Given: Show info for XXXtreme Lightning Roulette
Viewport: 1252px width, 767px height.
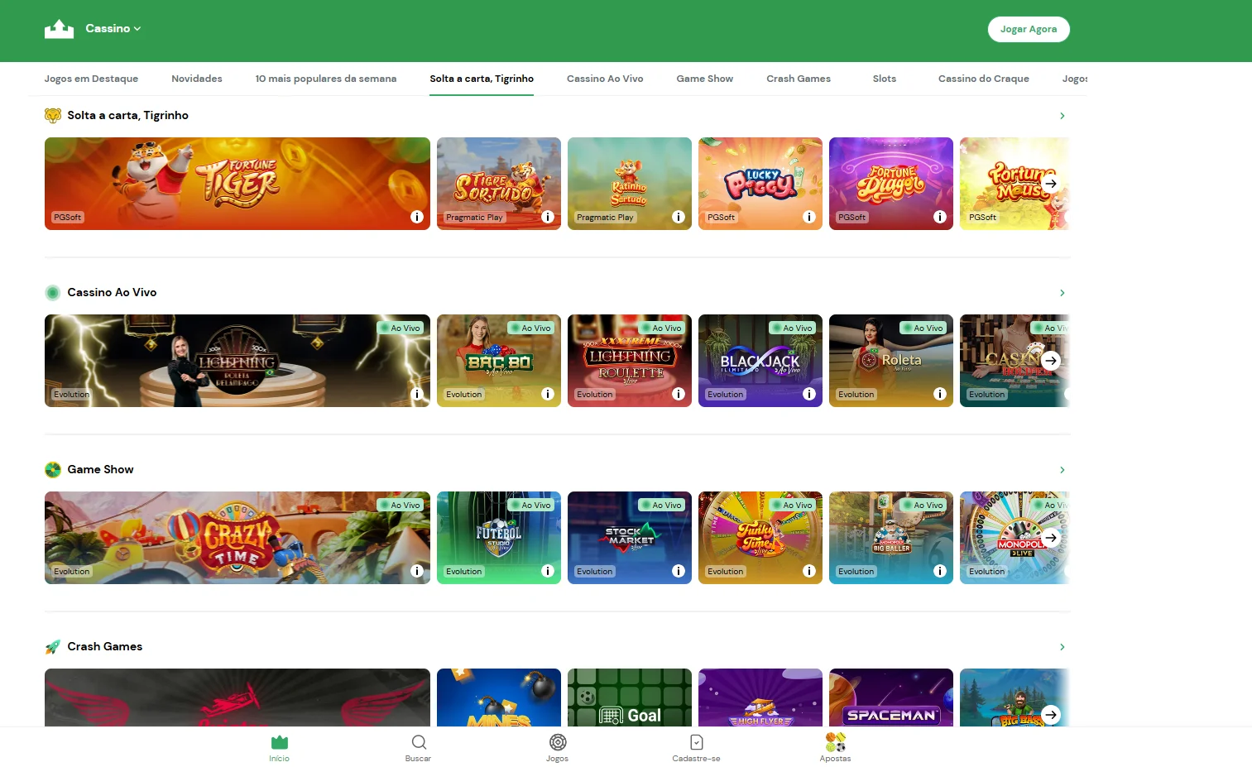Looking at the screenshot, I should [679, 394].
